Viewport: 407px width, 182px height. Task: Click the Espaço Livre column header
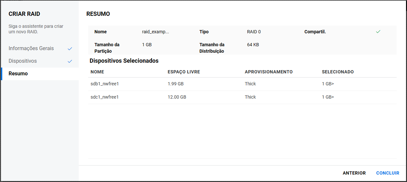point(184,72)
